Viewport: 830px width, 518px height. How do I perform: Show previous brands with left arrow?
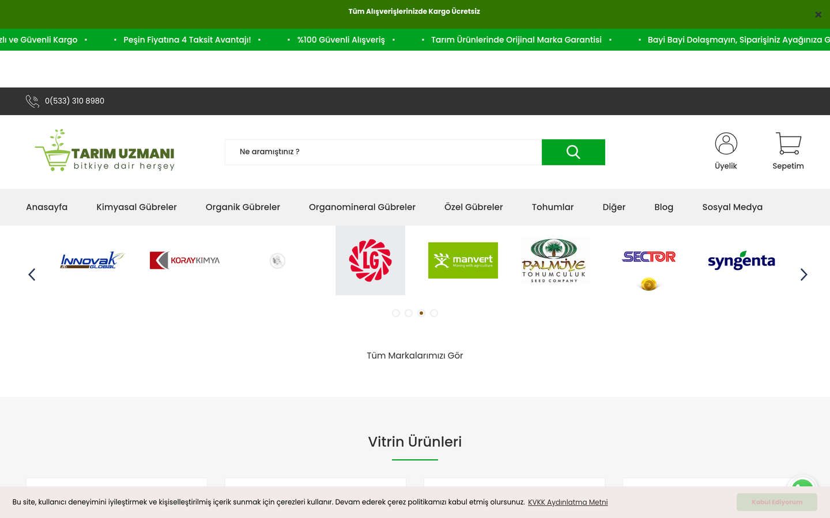click(32, 275)
